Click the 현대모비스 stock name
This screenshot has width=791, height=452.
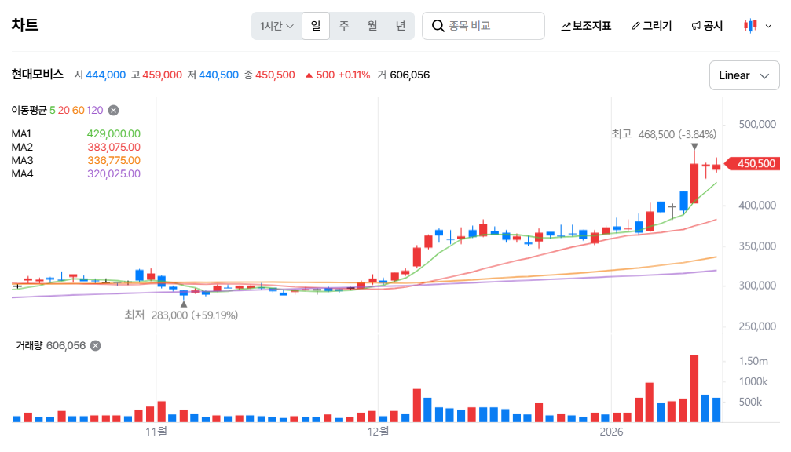click(38, 75)
